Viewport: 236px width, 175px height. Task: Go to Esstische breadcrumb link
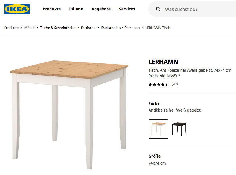(88, 28)
